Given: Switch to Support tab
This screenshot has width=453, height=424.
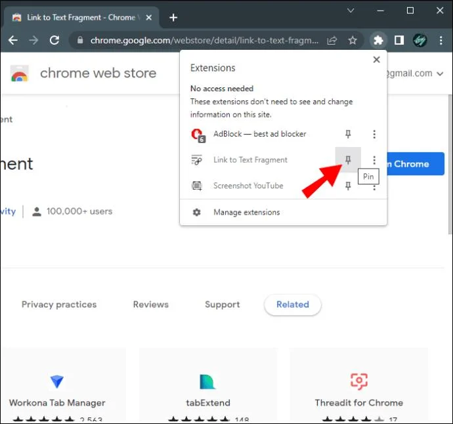Looking at the screenshot, I should coord(223,305).
